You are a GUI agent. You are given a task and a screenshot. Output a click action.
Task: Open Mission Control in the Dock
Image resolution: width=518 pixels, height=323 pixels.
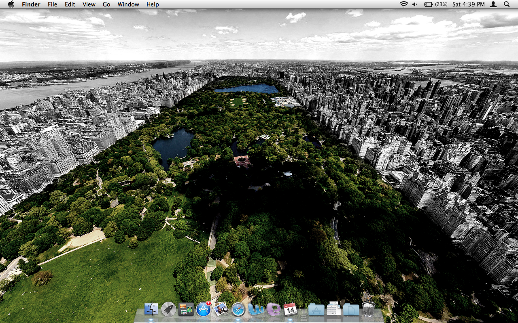[186, 309]
